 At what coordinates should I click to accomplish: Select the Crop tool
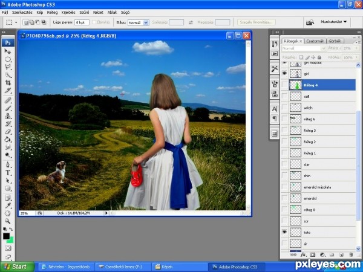click(x=8, y=83)
